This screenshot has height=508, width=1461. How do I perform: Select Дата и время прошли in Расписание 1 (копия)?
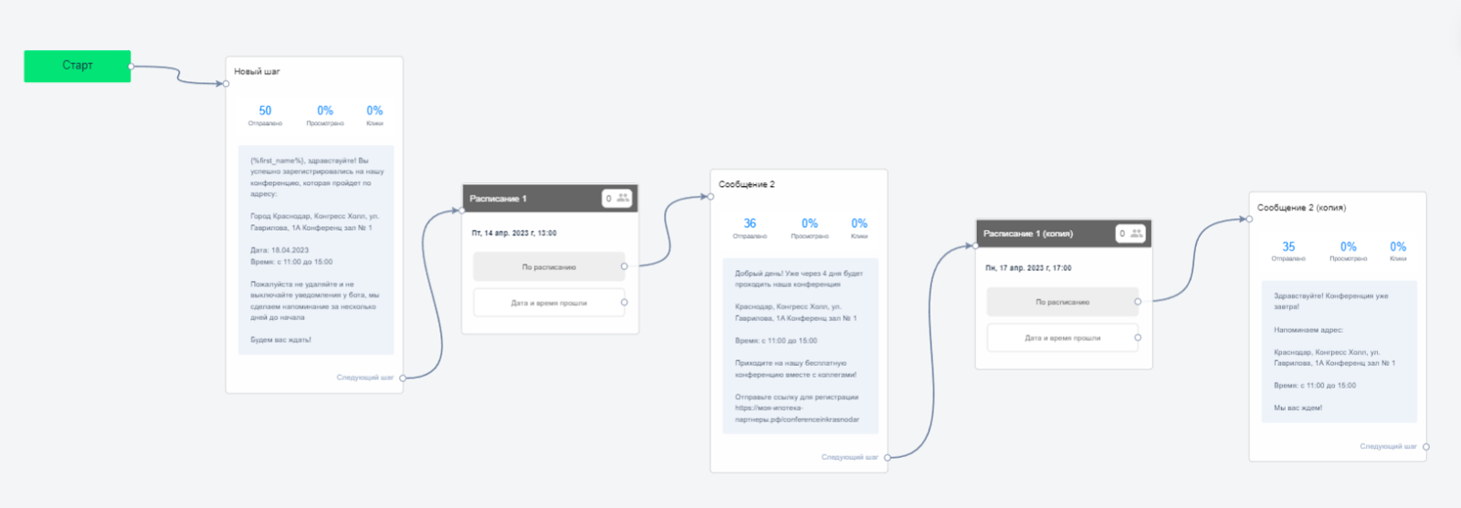[x=1063, y=337]
